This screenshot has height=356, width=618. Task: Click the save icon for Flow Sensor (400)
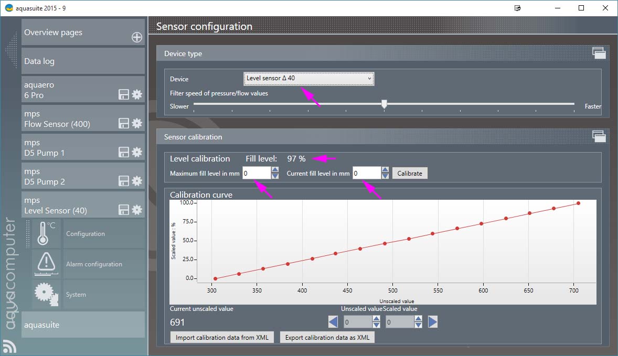tap(123, 123)
